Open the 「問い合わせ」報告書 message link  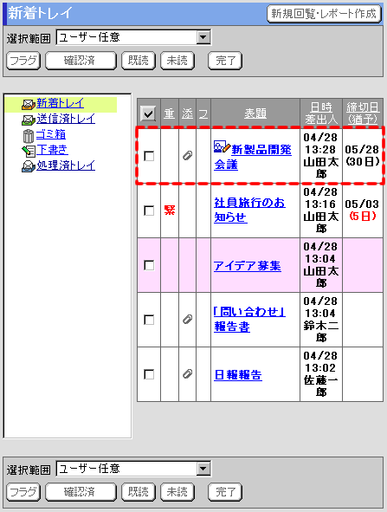click(249, 320)
